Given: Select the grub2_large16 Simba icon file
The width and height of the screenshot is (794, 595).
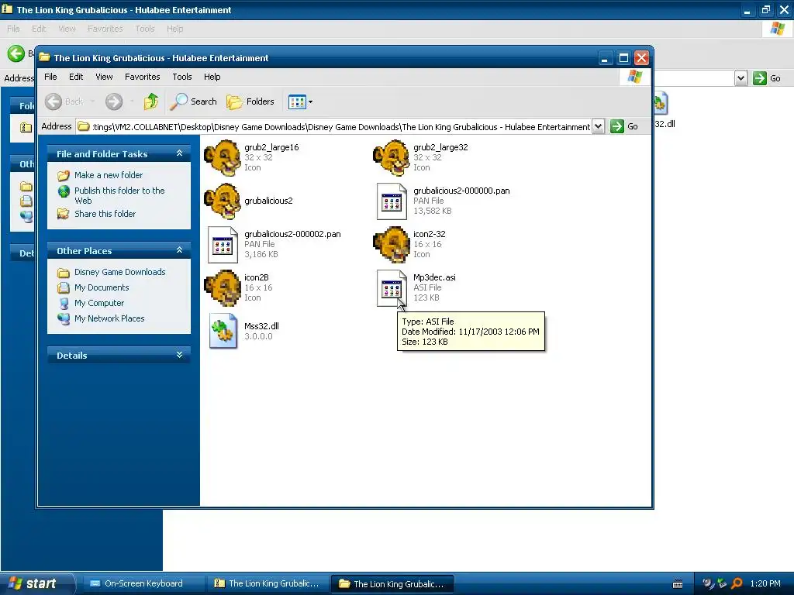Looking at the screenshot, I should [223, 158].
